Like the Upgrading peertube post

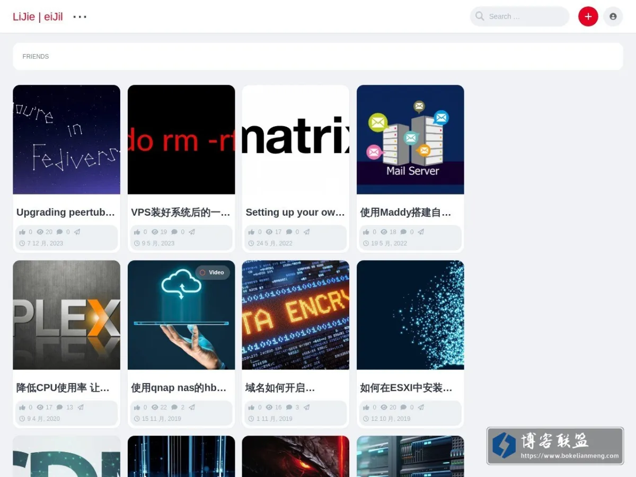pyautogui.click(x=22, y=232)
